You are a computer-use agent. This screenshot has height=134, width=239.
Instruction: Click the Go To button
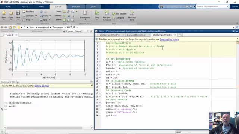(44, 16)
